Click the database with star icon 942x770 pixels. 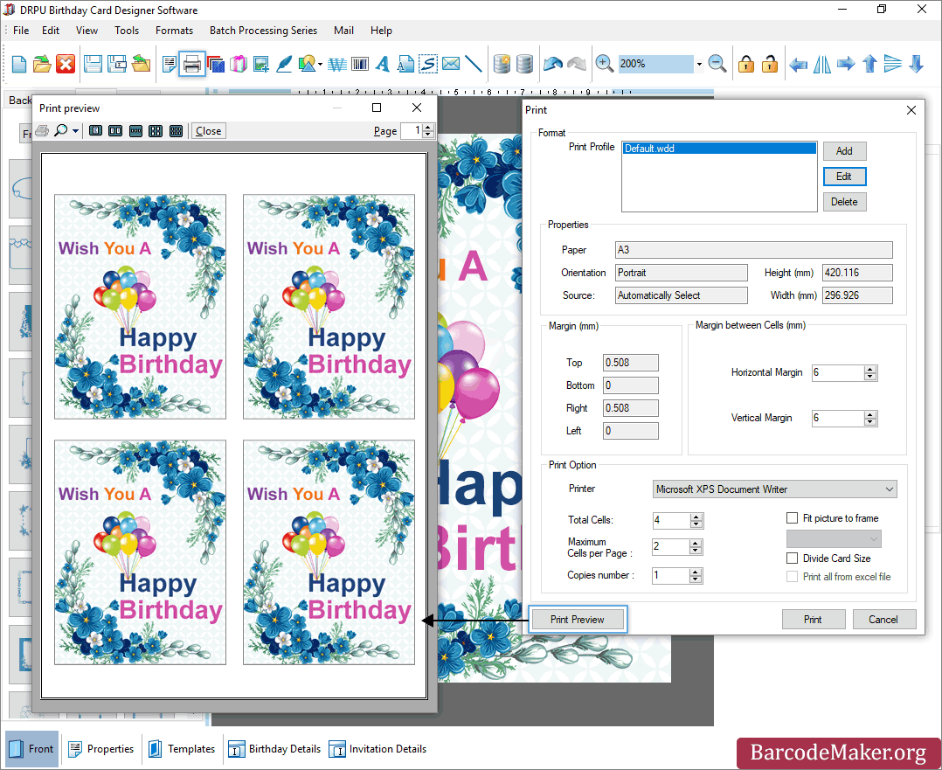click(x=502, y=64)
